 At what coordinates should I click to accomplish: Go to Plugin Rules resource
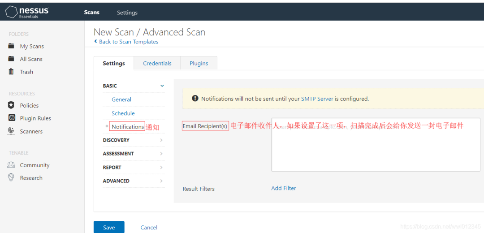35,118
